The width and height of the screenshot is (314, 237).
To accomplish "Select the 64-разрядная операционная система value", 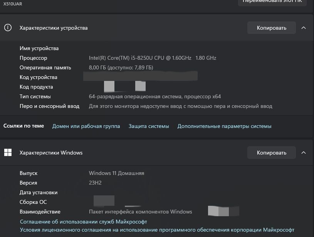I will (155, 97).
